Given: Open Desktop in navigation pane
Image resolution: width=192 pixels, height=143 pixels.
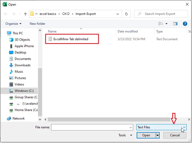Looking at the screenshot, I should pos(17,52).
